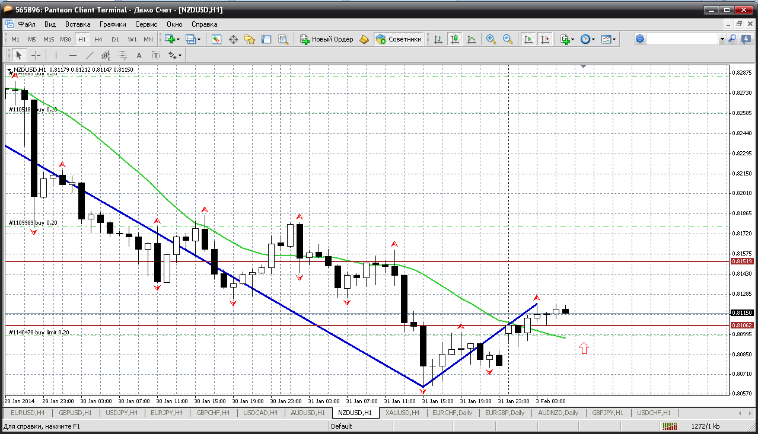The height and width of the screenshot is (434, 758).
Task: Open the Data Window crosshair icon
Action: coord(233,39)
